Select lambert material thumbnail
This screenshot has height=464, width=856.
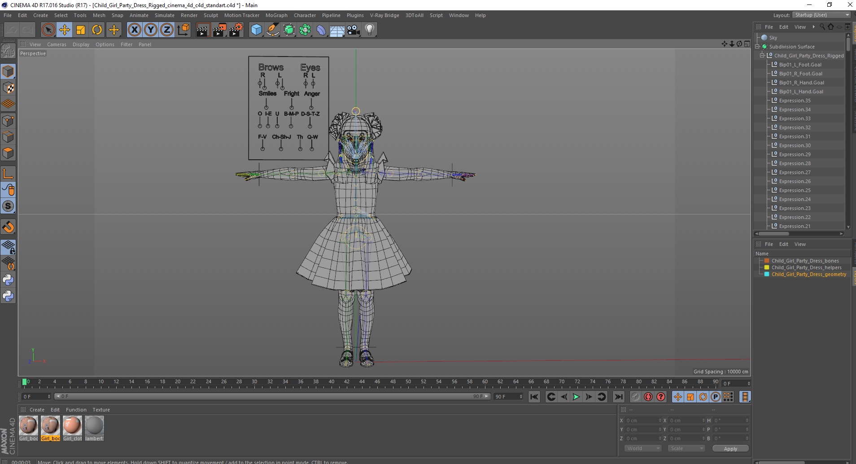pyautogui.click(x=94, y=425)
